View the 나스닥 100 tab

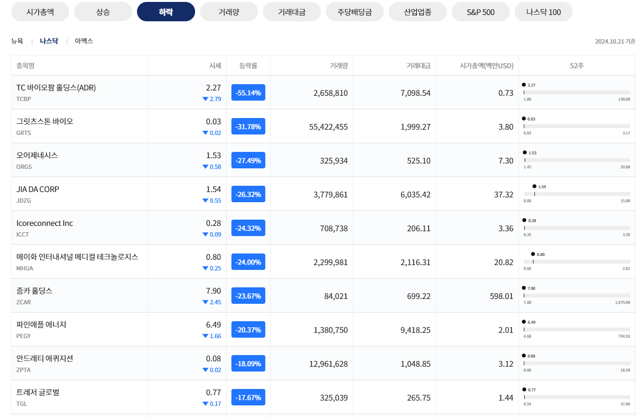544,12
